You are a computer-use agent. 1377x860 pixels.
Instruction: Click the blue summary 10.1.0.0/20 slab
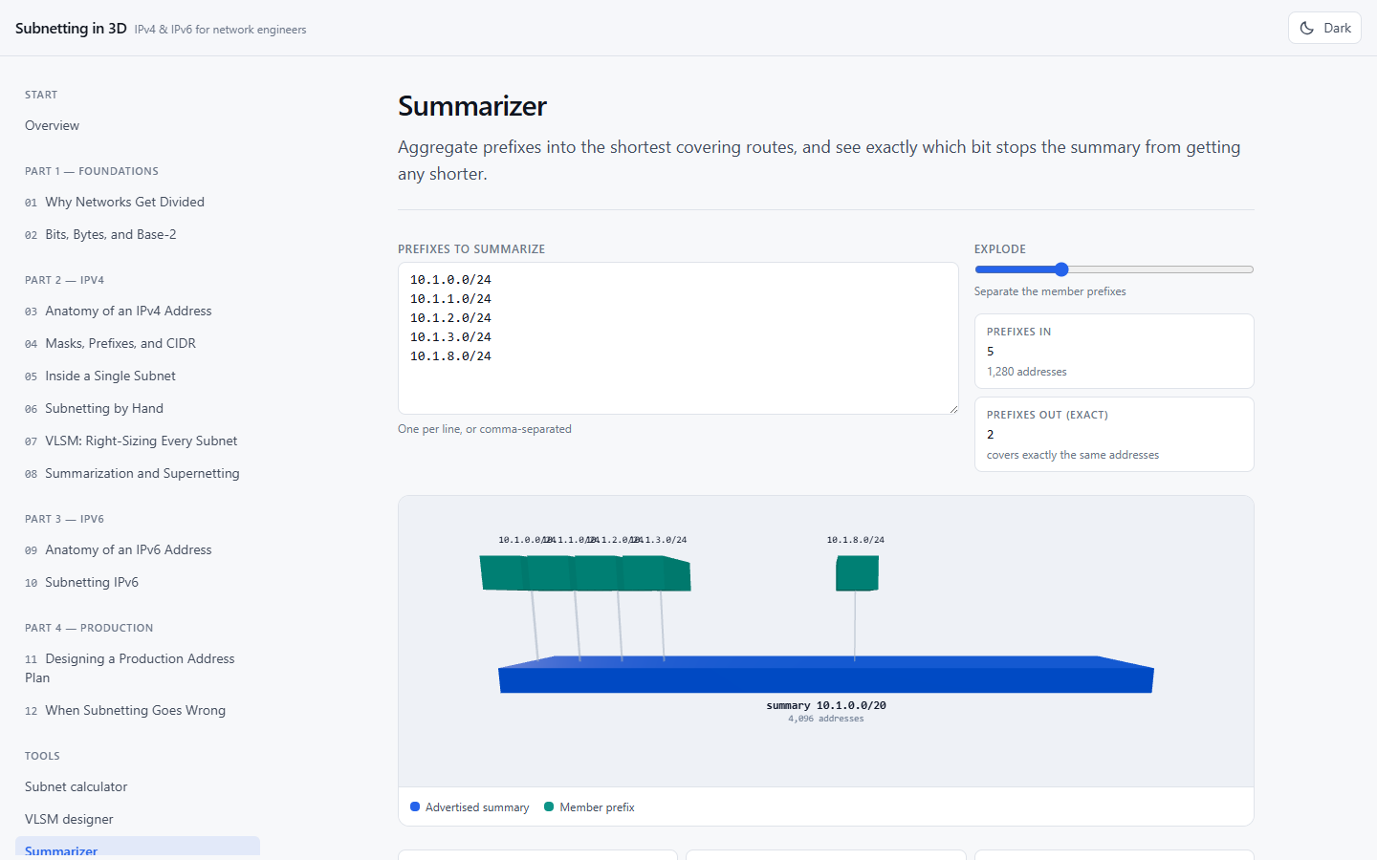826,675
